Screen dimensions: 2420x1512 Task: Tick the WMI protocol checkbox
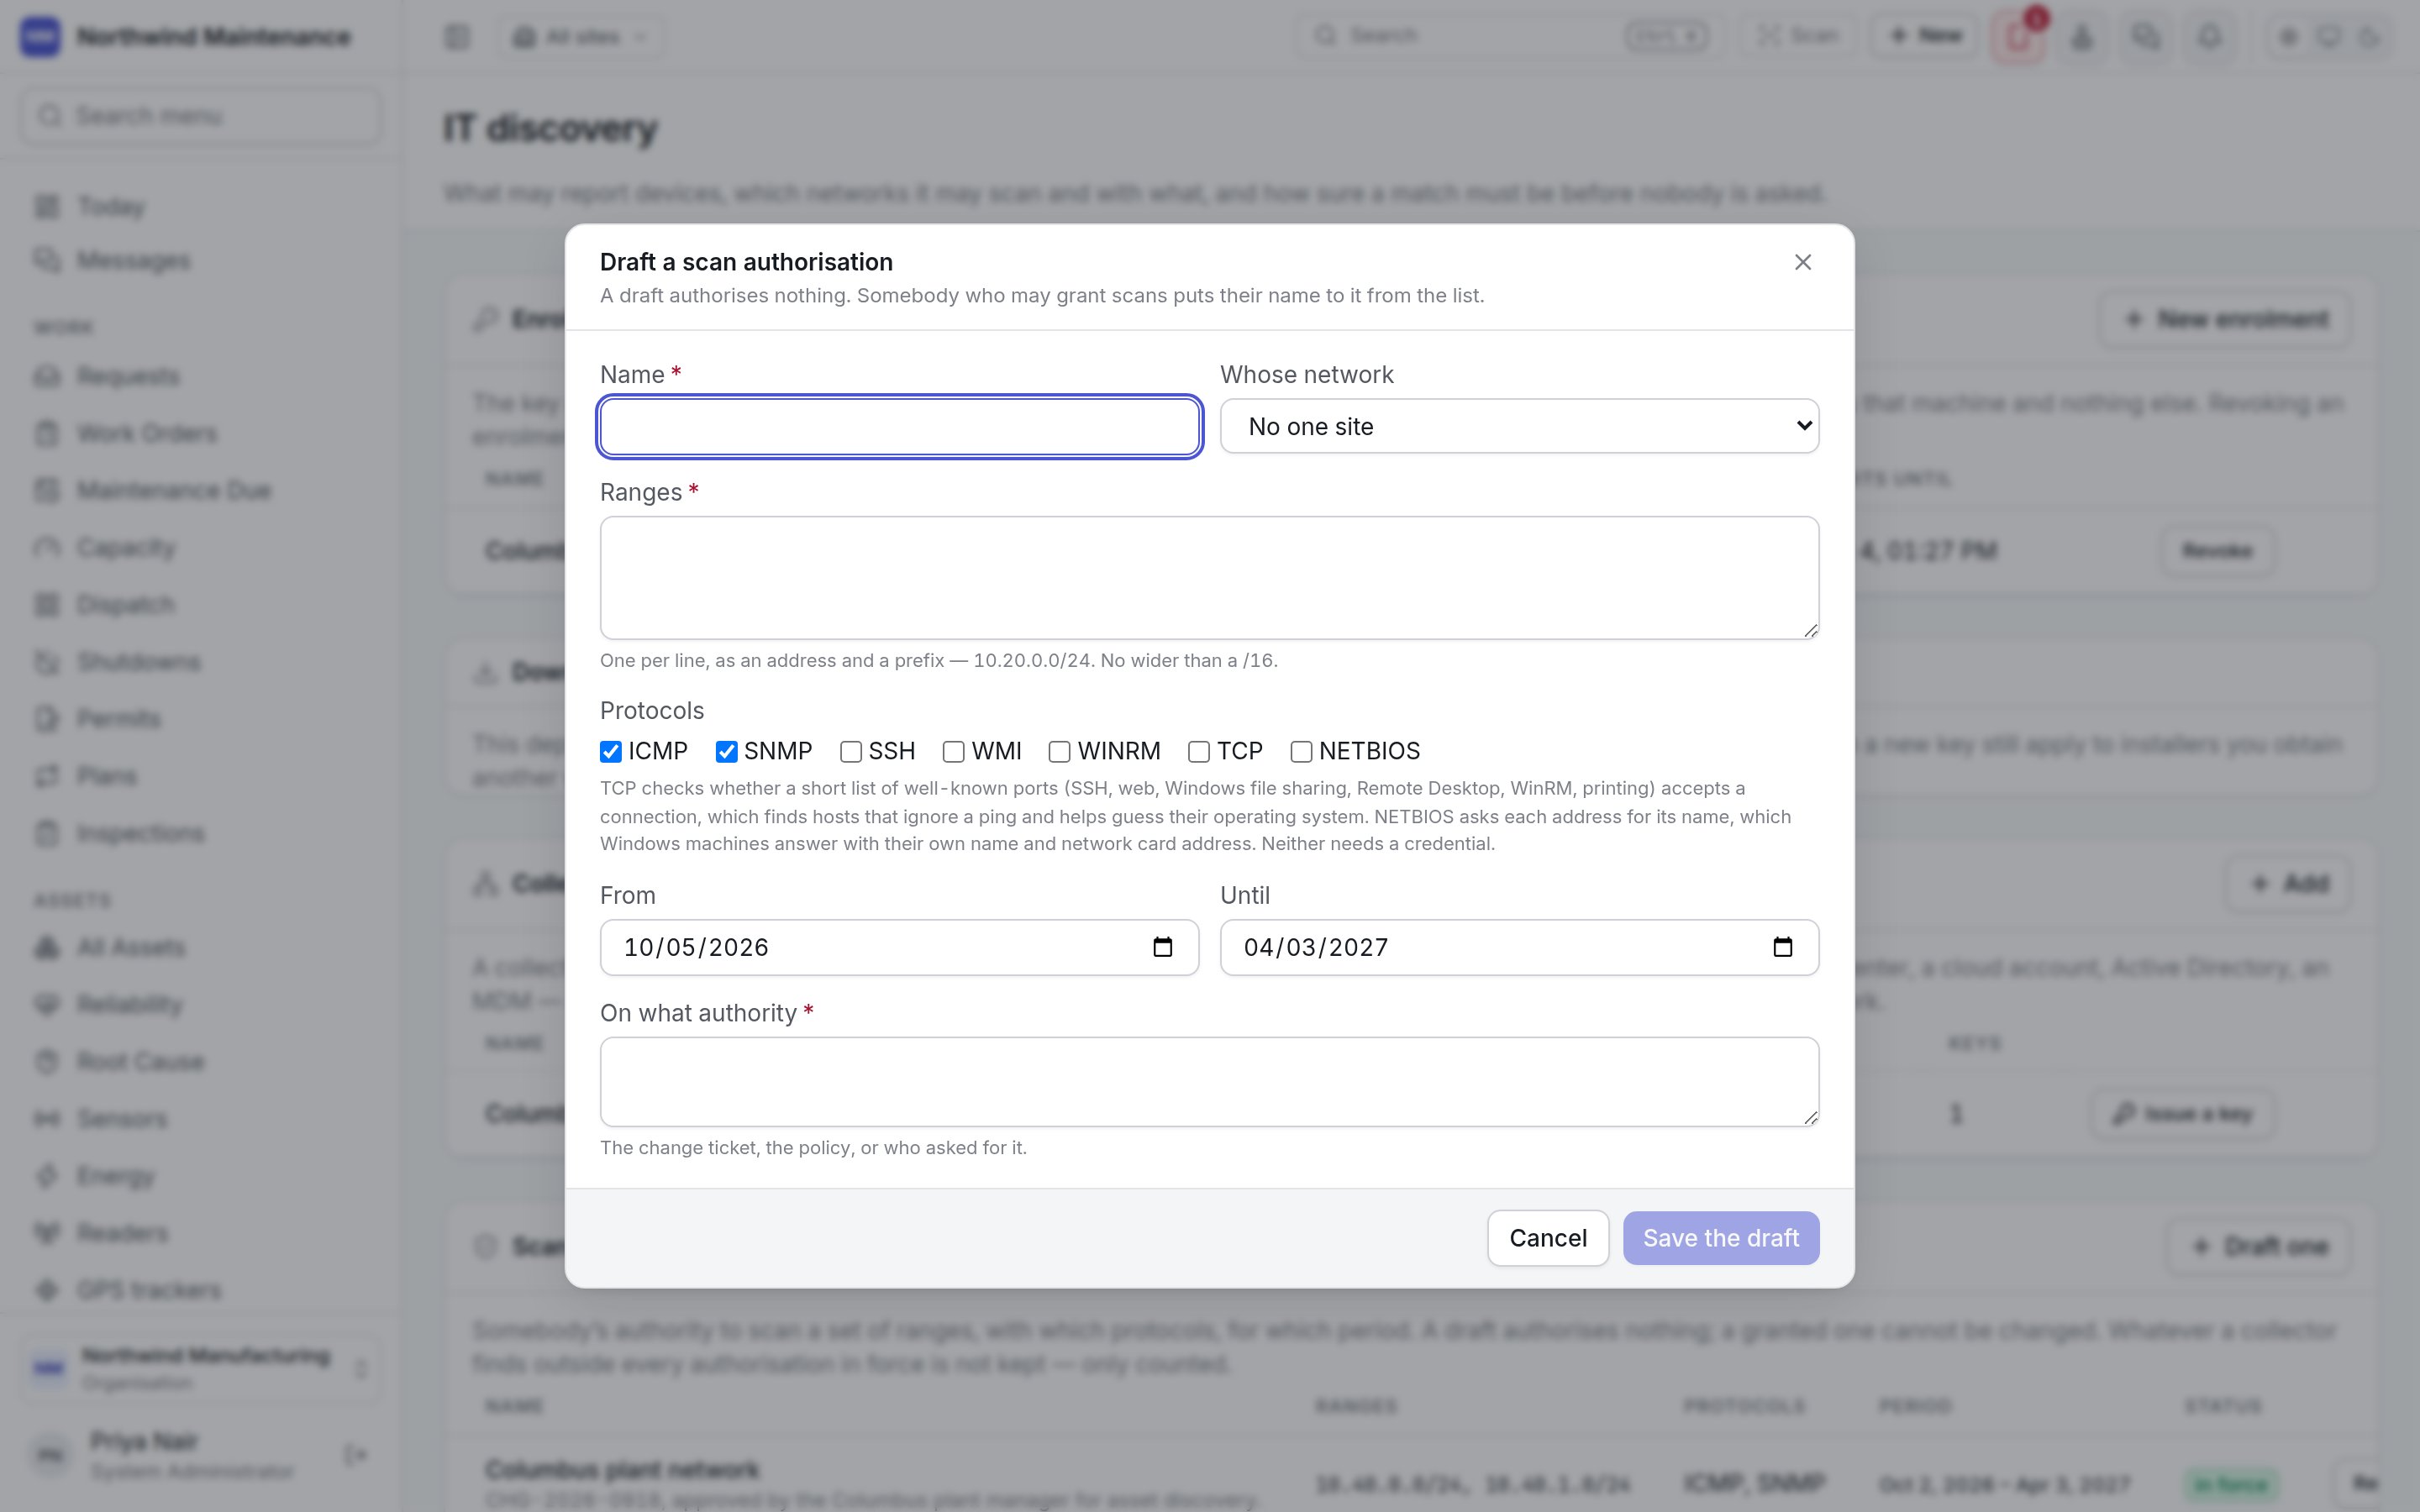pyautogui.click(x=954, y=752)
